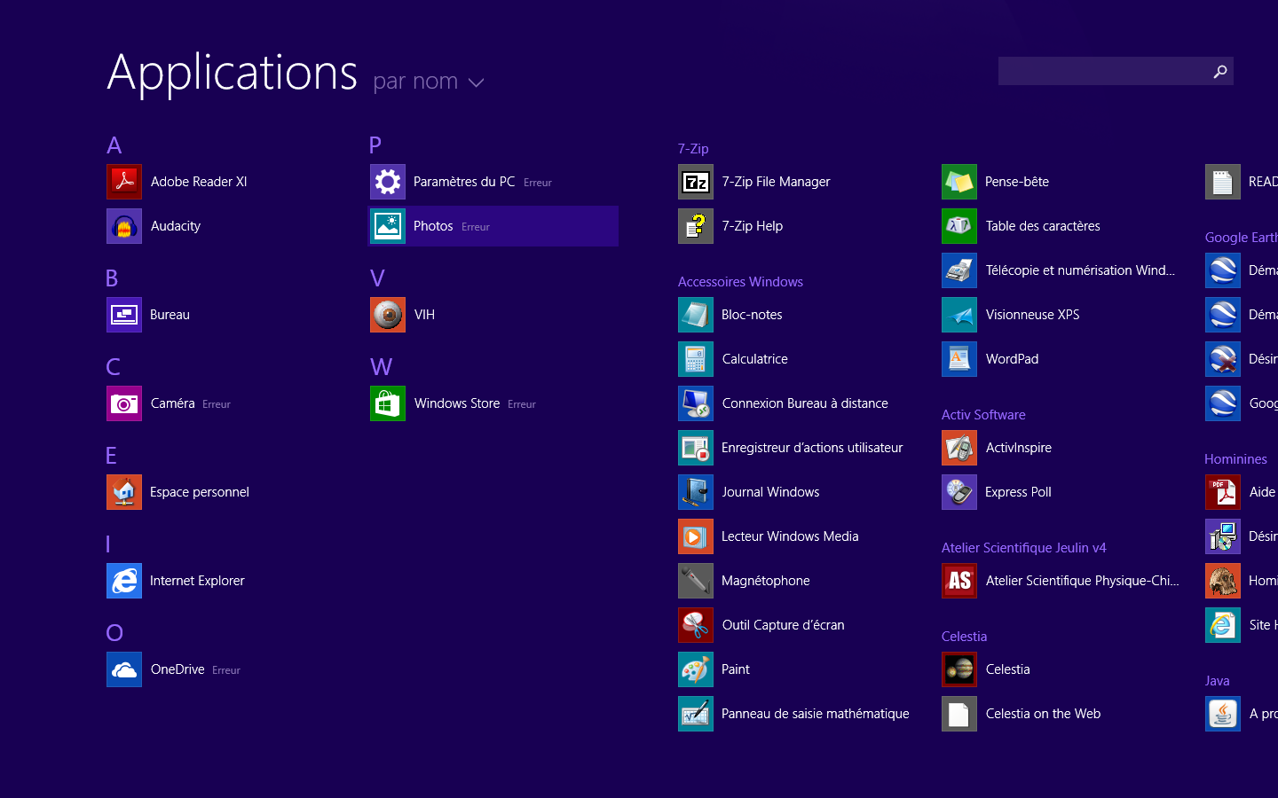Click the magnifier search button
Image resolution: width=1278 pixels, height=798 pixels.
point(1220,71)
